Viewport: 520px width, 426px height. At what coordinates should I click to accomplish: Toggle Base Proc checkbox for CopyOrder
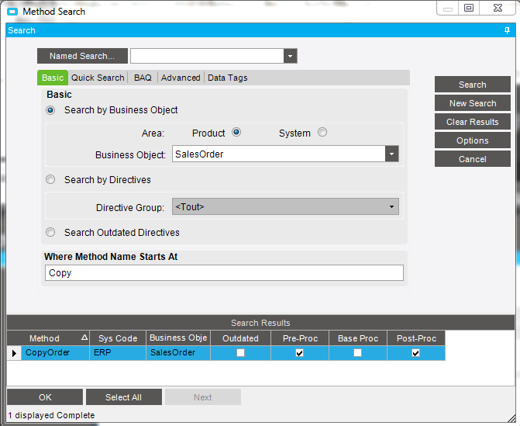point(357,352)
